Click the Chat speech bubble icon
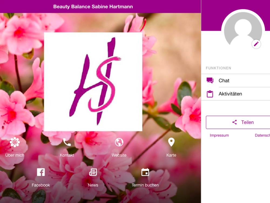 click(210, 80)
